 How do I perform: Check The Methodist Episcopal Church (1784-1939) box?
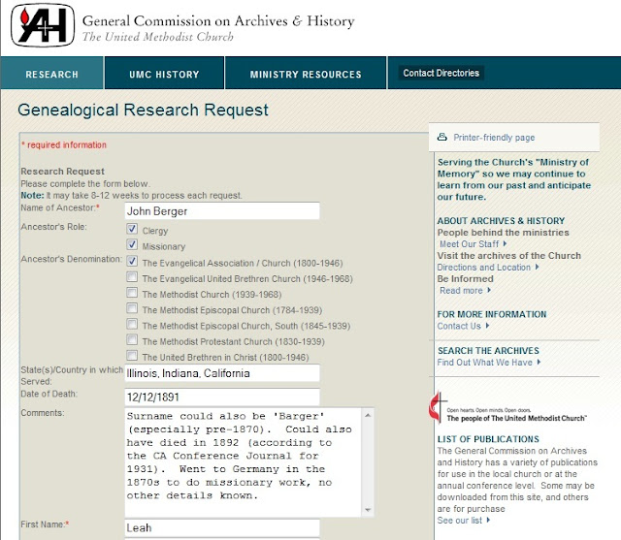pos(132,308)
